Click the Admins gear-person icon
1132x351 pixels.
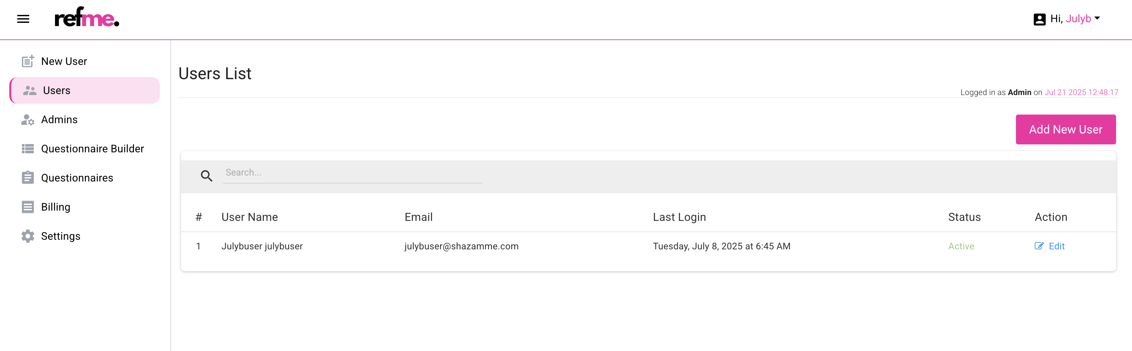point(28,120)
